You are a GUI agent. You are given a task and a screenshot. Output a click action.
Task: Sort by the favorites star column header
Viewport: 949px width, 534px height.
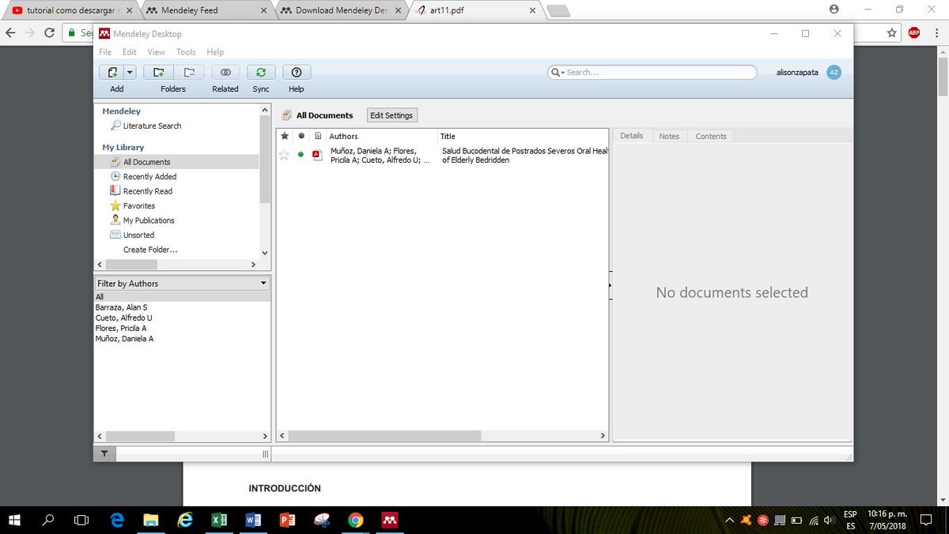pos(285,136)
